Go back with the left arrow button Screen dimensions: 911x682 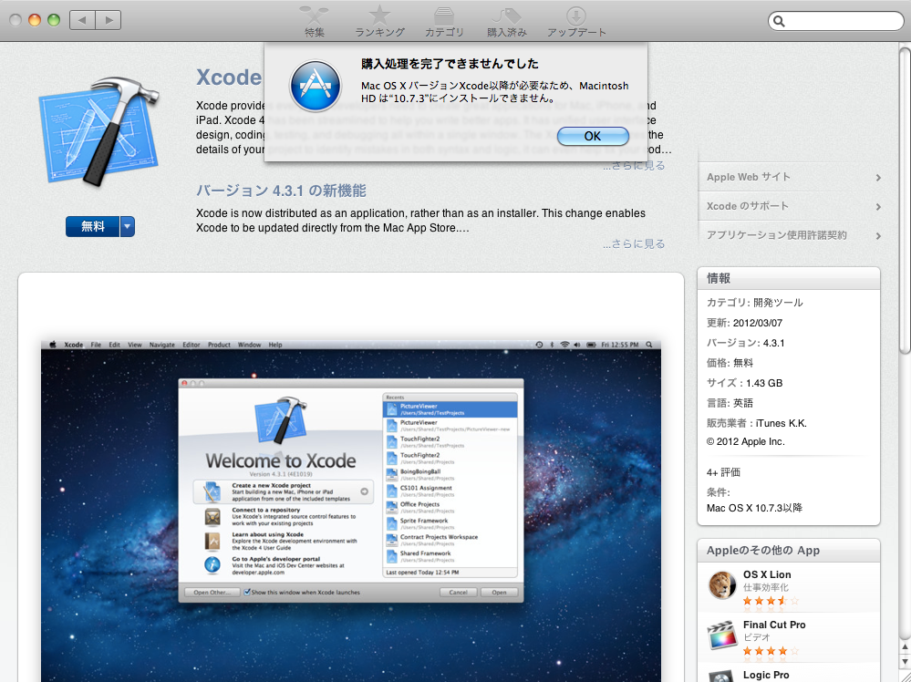82,20
